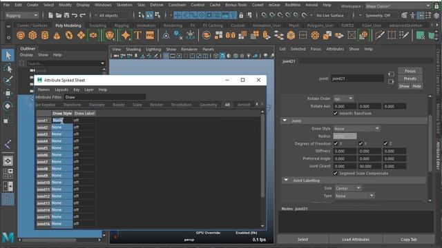Toggle select by object type mode
The width and height of the screenshot is (442, 248).
coord(150,15)
